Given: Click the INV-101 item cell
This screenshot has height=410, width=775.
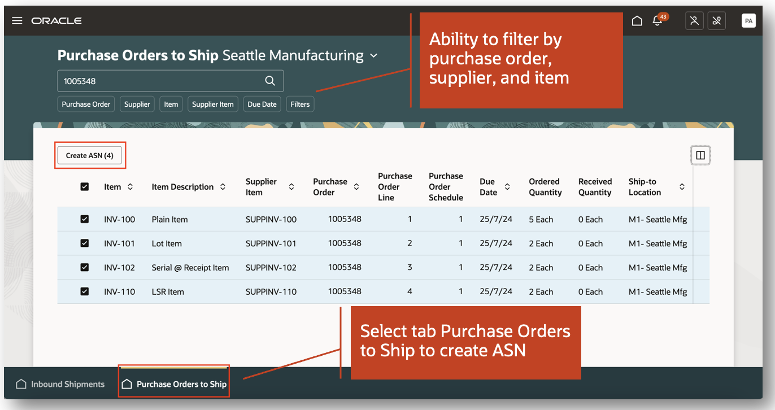Looking at the screenshot, I should tap(120, 243).
